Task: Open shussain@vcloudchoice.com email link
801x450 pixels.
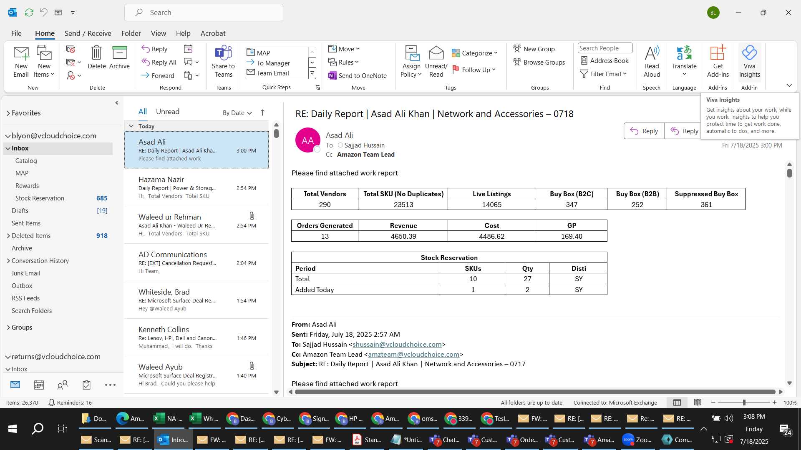Action: coord(397,344)
